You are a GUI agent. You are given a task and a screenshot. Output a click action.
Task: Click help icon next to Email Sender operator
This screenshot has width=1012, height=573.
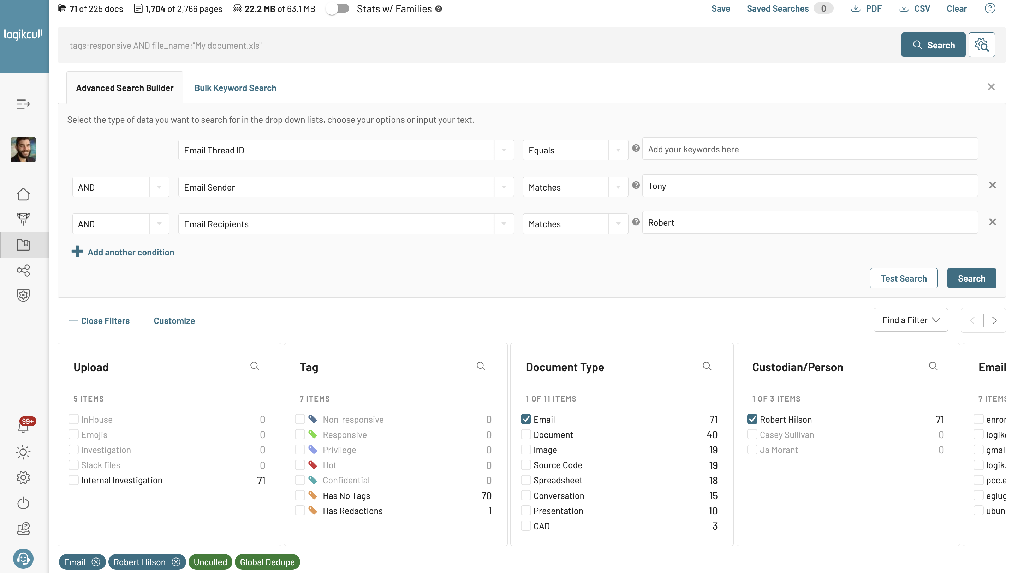click(636, 185)
